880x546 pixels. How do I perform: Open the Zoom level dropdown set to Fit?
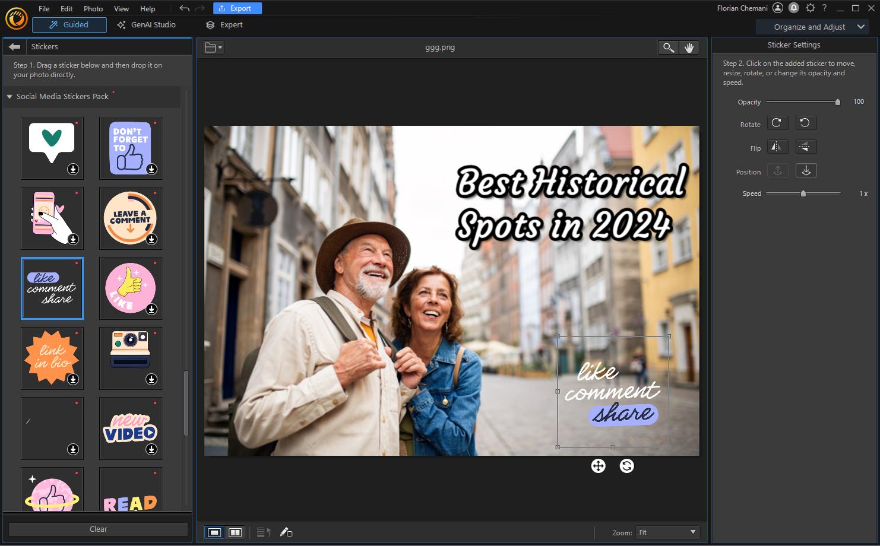pyautogui.click(x=667, y=532)
